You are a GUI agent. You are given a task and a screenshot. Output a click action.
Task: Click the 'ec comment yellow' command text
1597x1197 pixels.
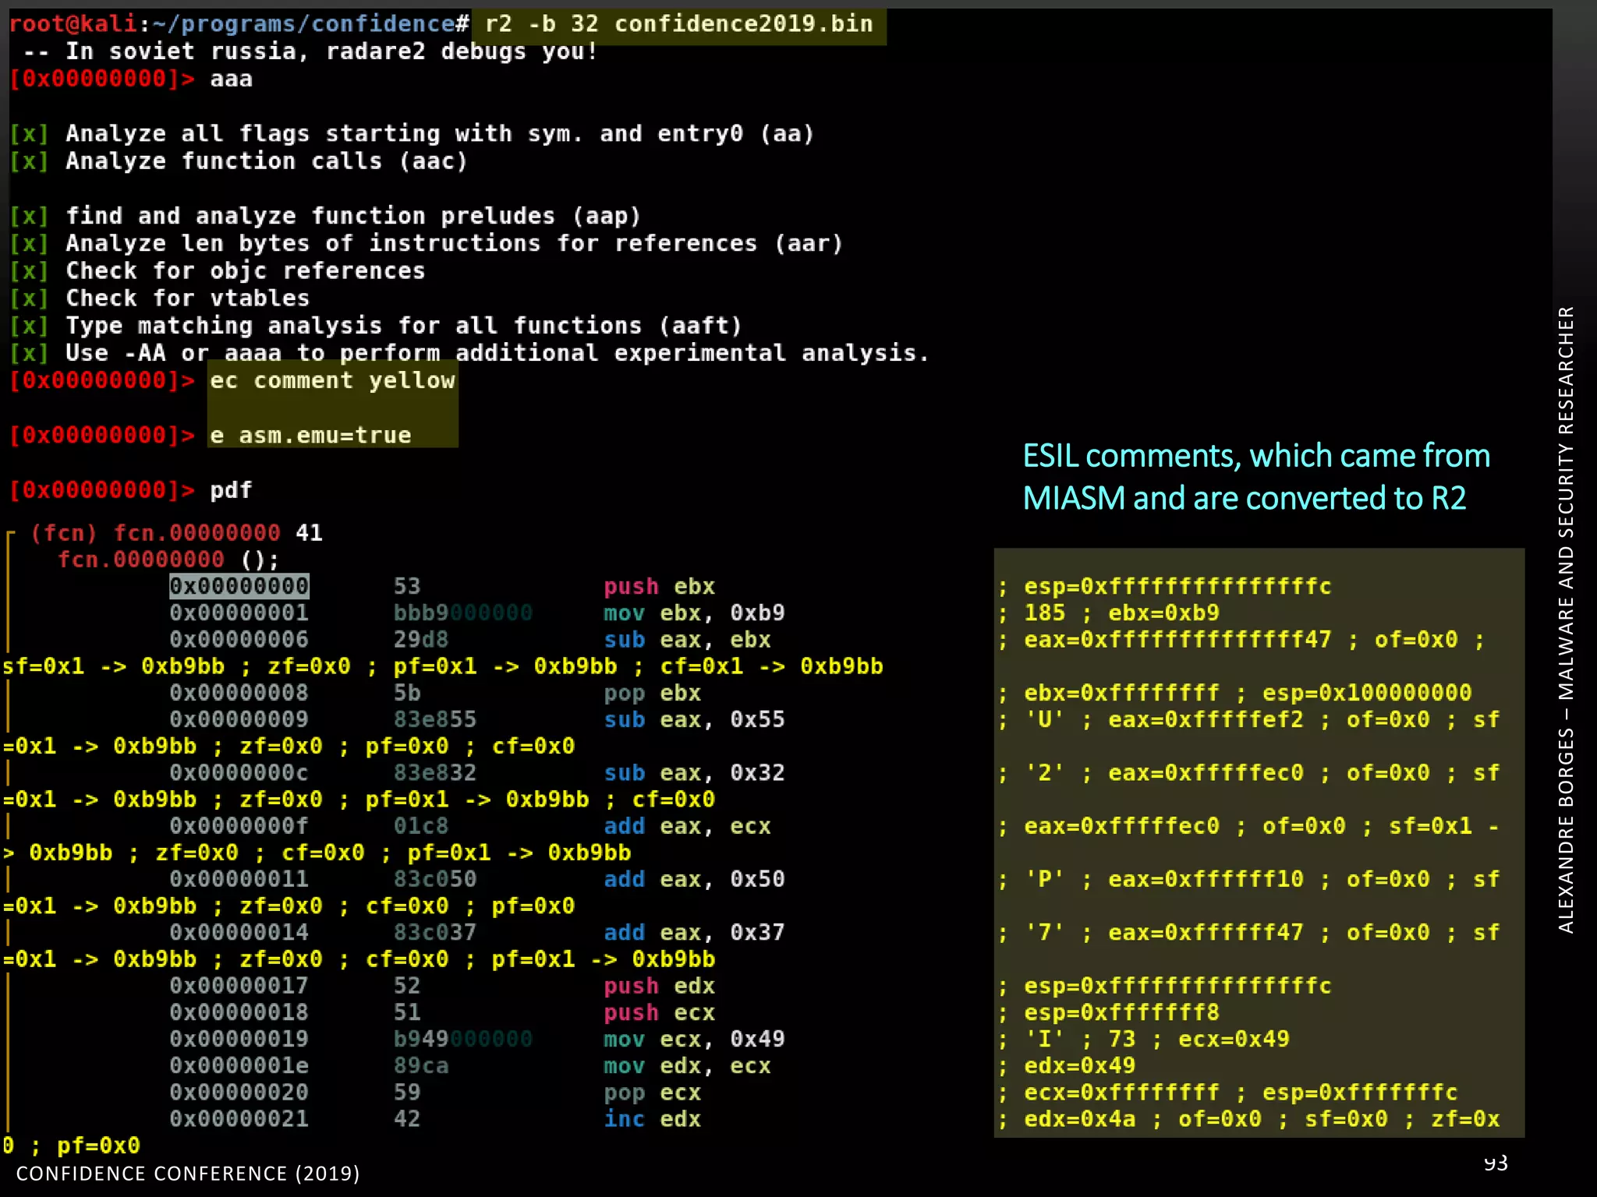pos(333,380)
